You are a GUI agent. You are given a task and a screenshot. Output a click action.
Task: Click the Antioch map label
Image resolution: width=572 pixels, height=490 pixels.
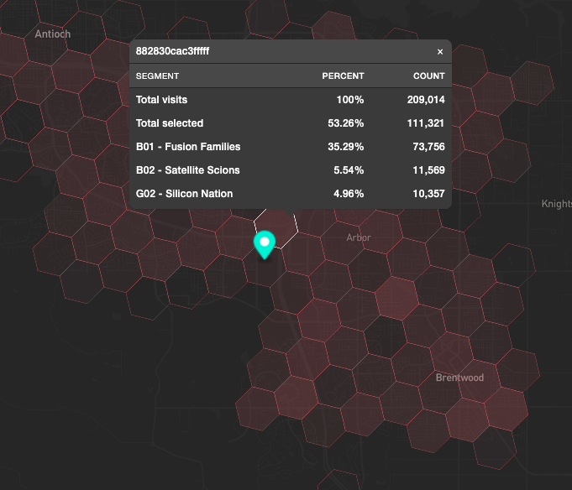[53, 34]
